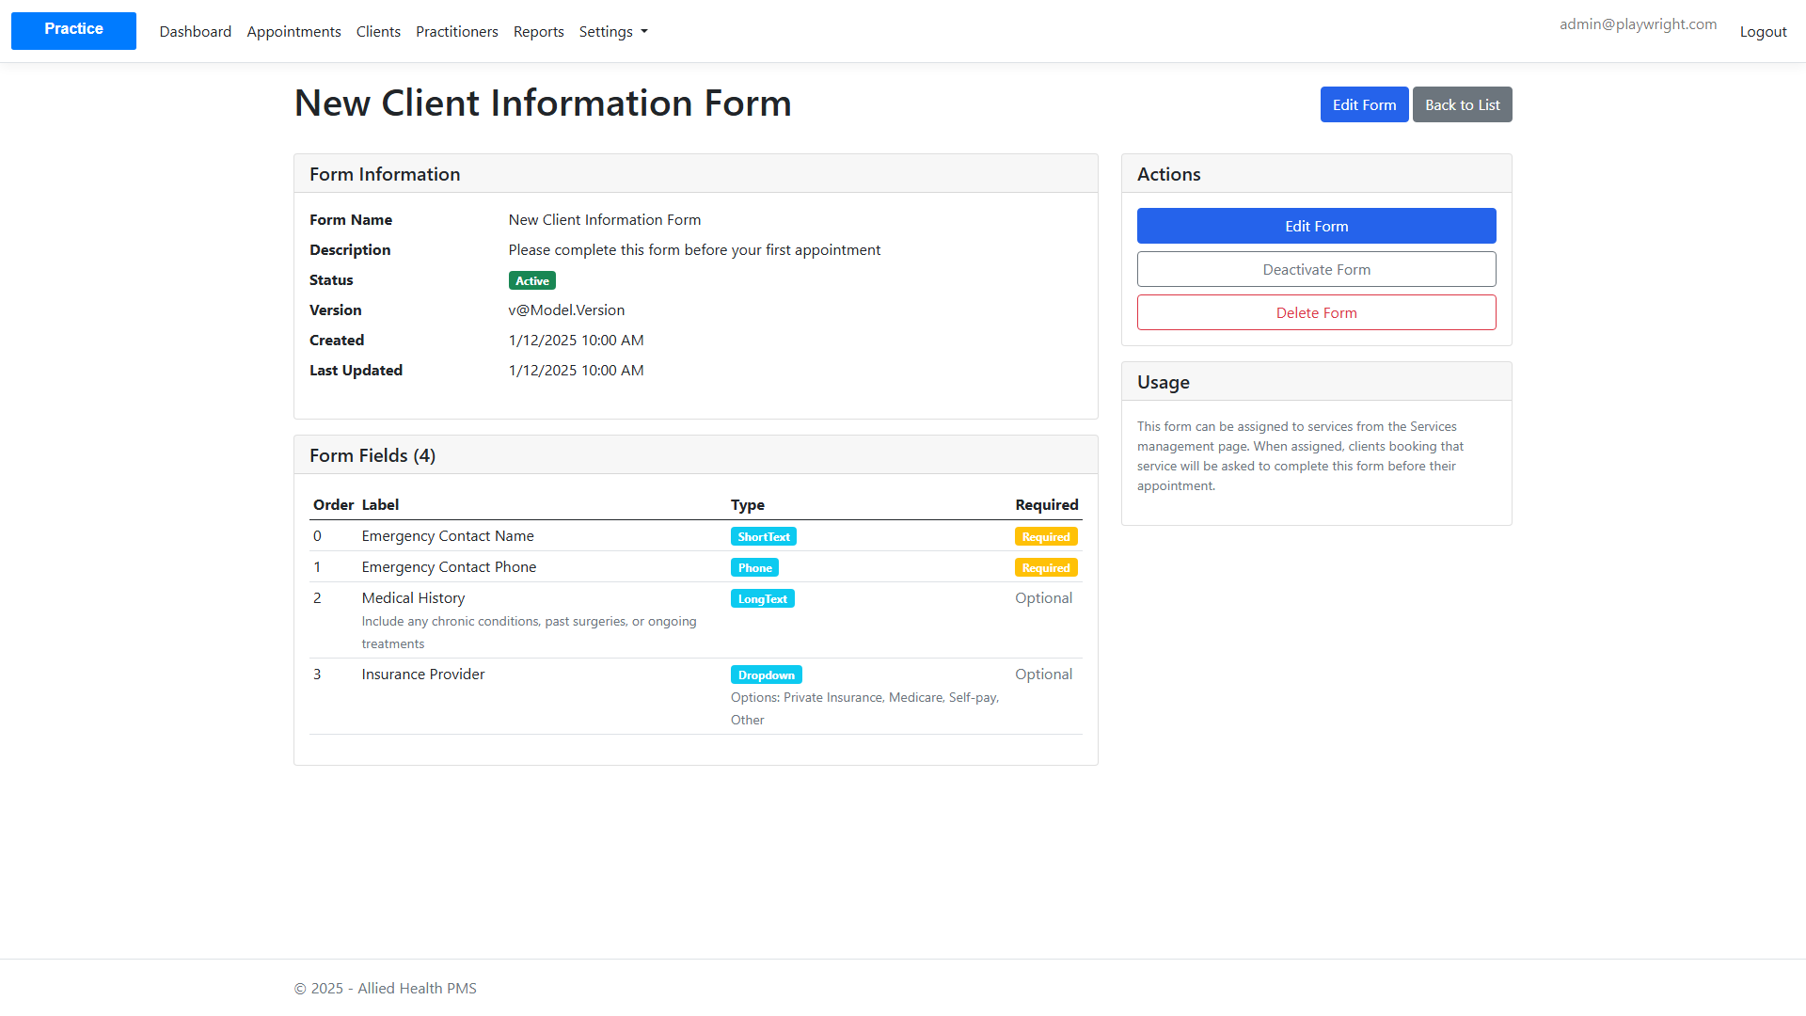1806x1016 pixels.
Task: Click the 'Form Information' card header
Action: click(x=385, y=174)
